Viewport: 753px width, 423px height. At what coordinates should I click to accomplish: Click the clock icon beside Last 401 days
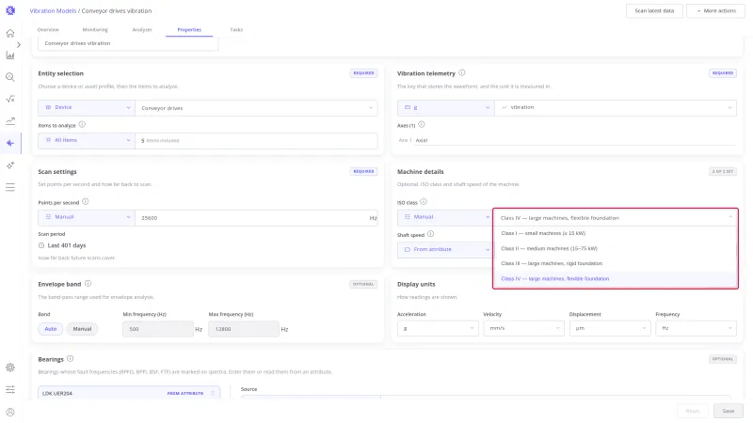[x=41, y=245]
